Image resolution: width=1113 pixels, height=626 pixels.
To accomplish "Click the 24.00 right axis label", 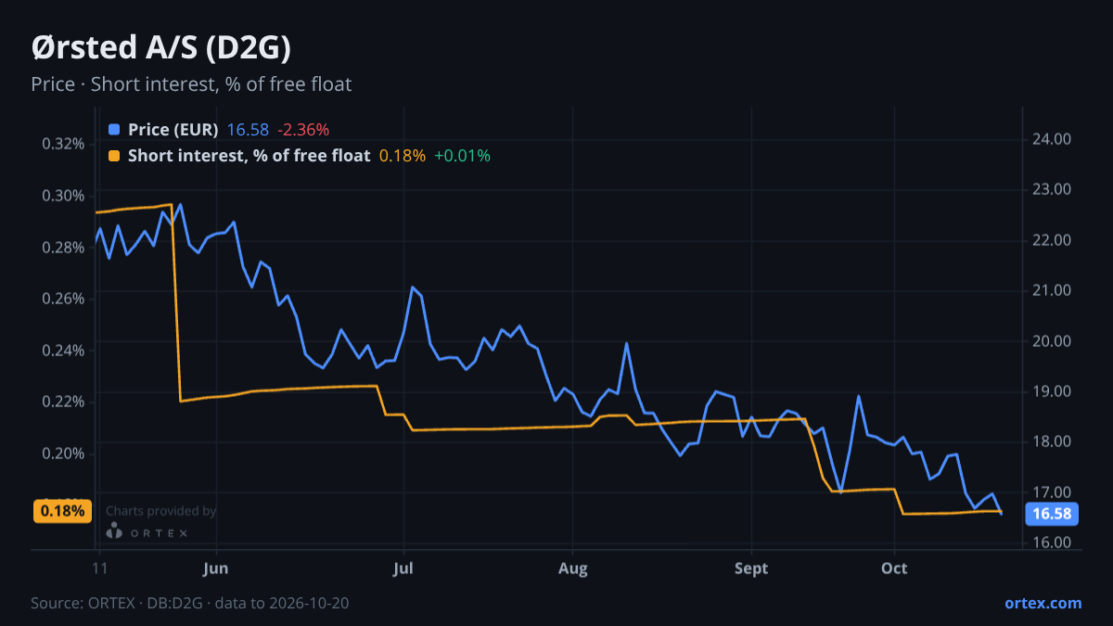I will (x=1052, y=139).
